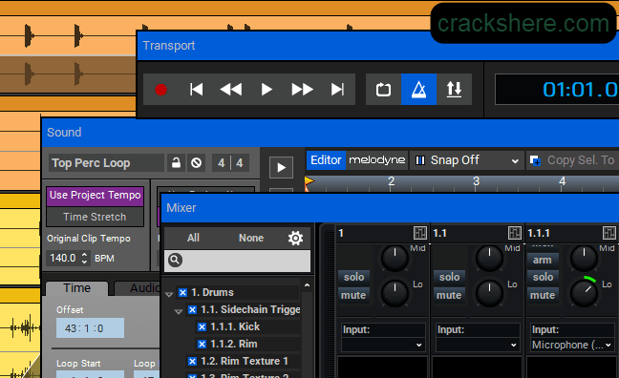This screenshot has height=378, width=619.
Task: Click the Offset field showing 43:1:0
Action: [x=90, y=328]
